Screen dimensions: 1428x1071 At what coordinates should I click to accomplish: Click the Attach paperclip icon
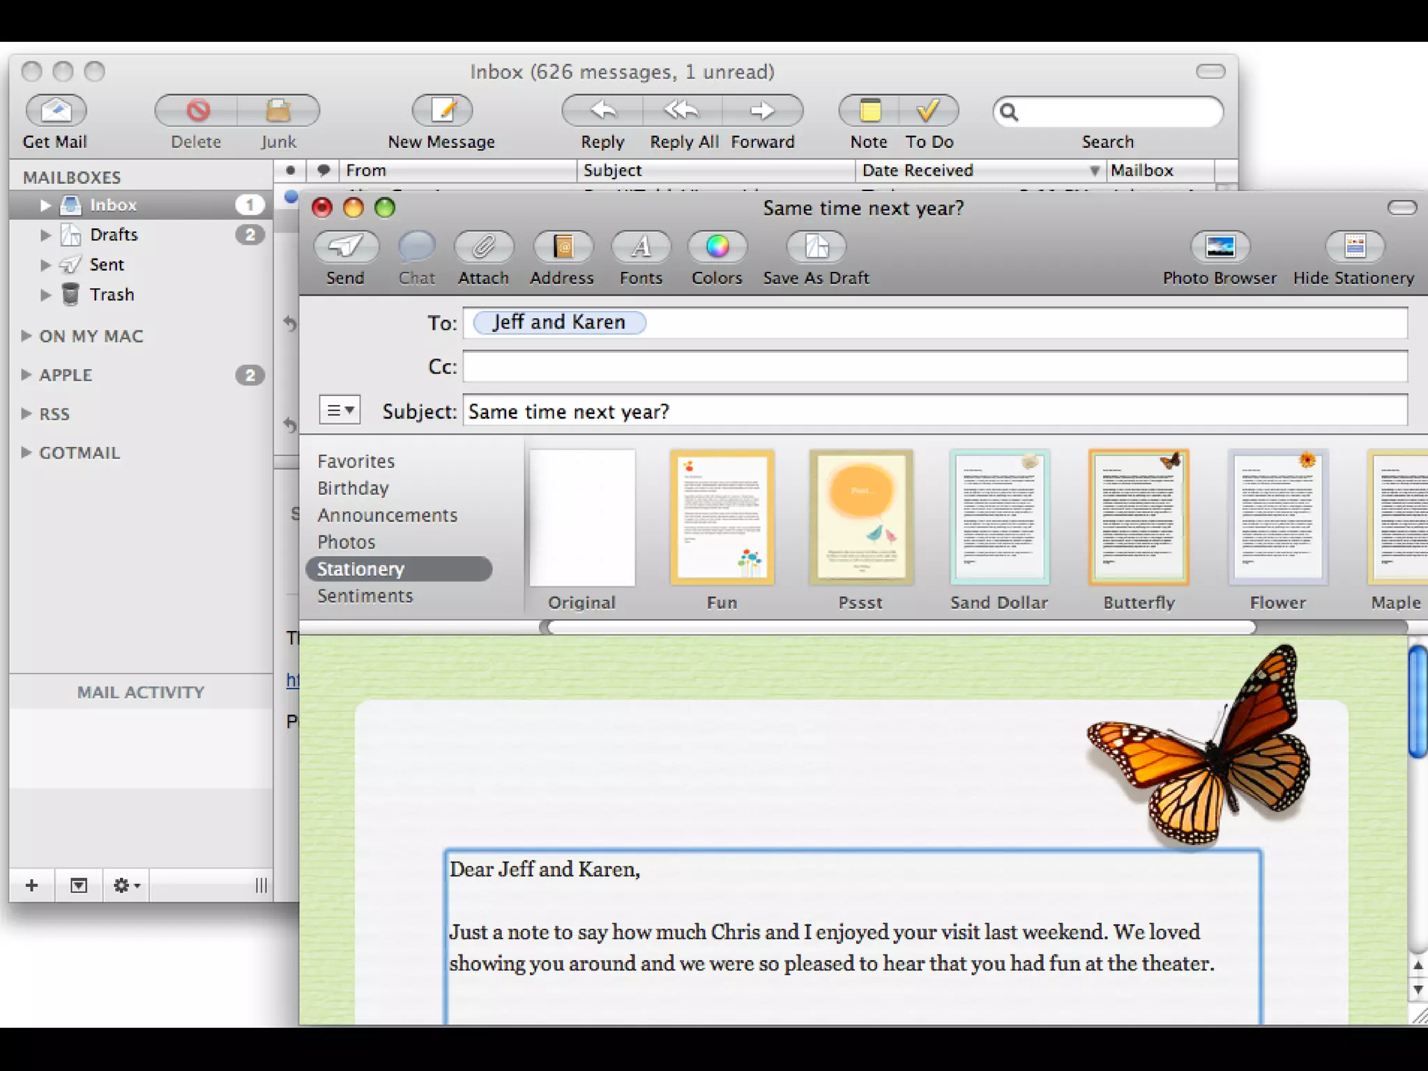point(483,247)
